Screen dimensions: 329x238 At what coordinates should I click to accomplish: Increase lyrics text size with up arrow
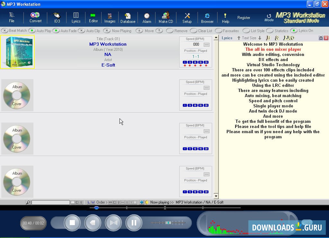coord(239,38)
